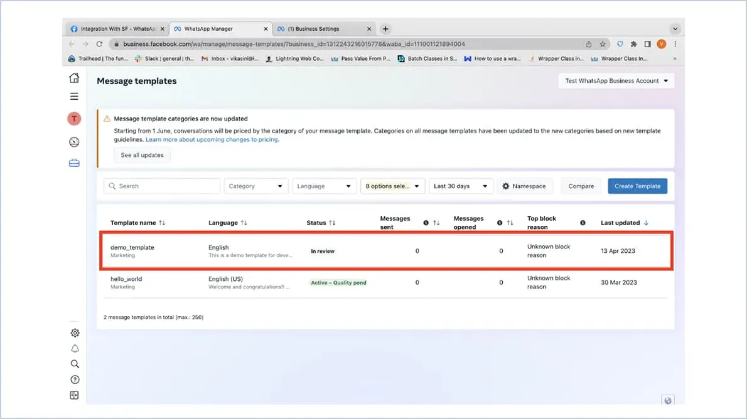Open the browser extensions puzzle icon

[x=633, y=44]
